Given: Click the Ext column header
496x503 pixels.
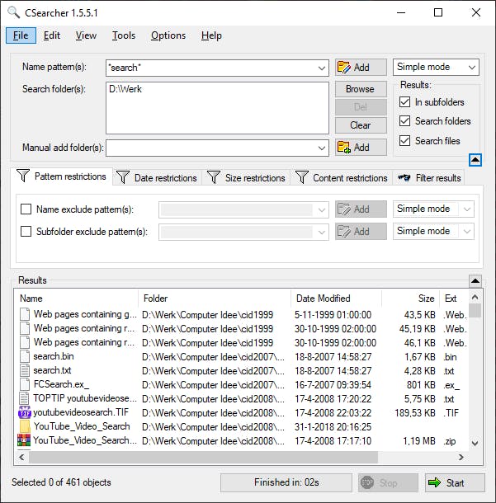Looking at the screenshot, I should point(454,299).
